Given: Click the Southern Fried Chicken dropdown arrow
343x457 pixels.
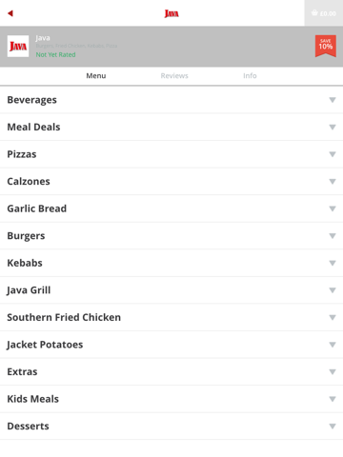Looking at the screenshot, I should click(333, 317).
